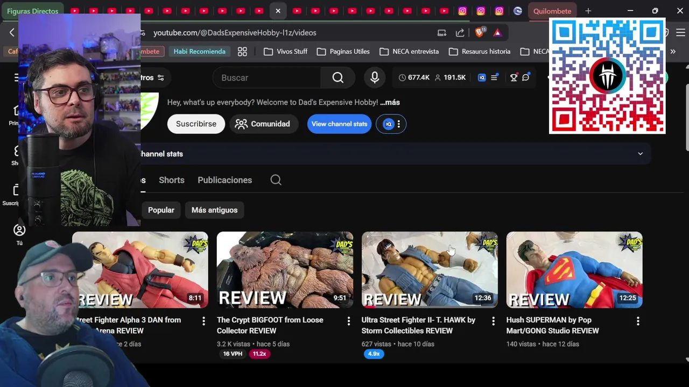The image size is (689, 387).
Task: Sort videos by Popular
Action: coord(161,210)
